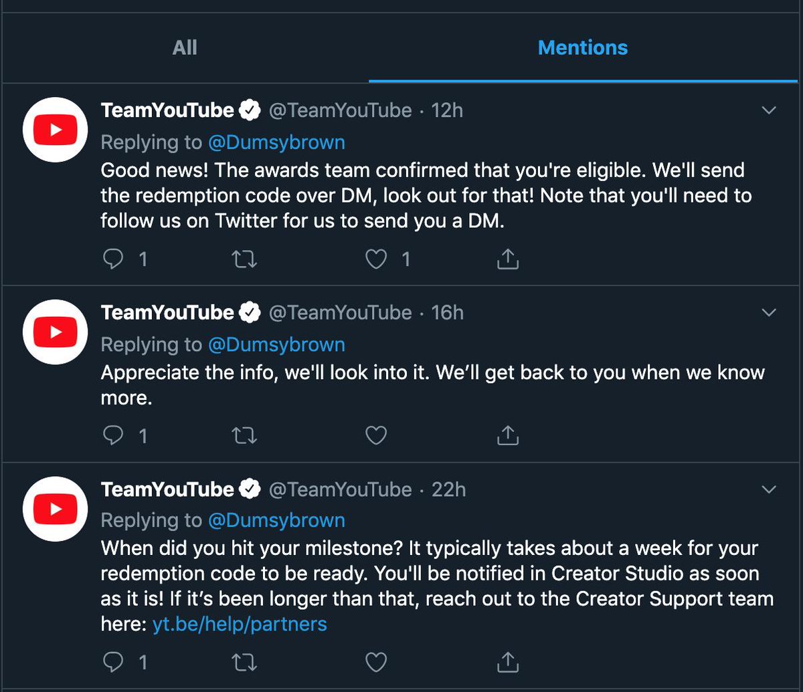This screenshot has width=803, height=692.
Task: Like the 22h milestone tweet
Action: pyautogui.click(x=376, y=662)
